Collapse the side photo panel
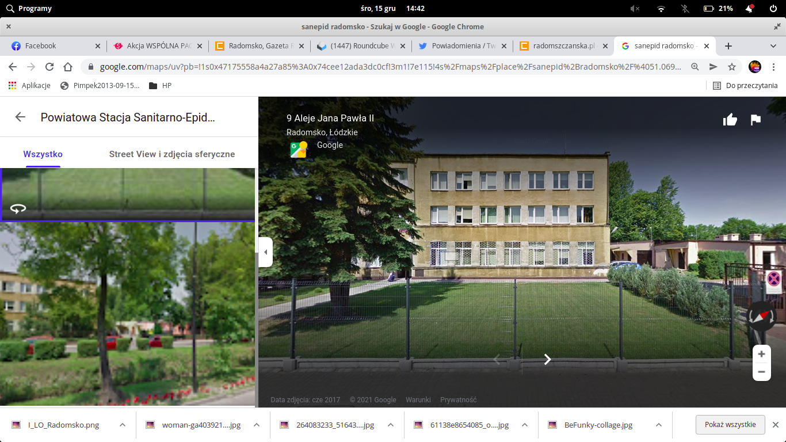 (x=265, y=252)
